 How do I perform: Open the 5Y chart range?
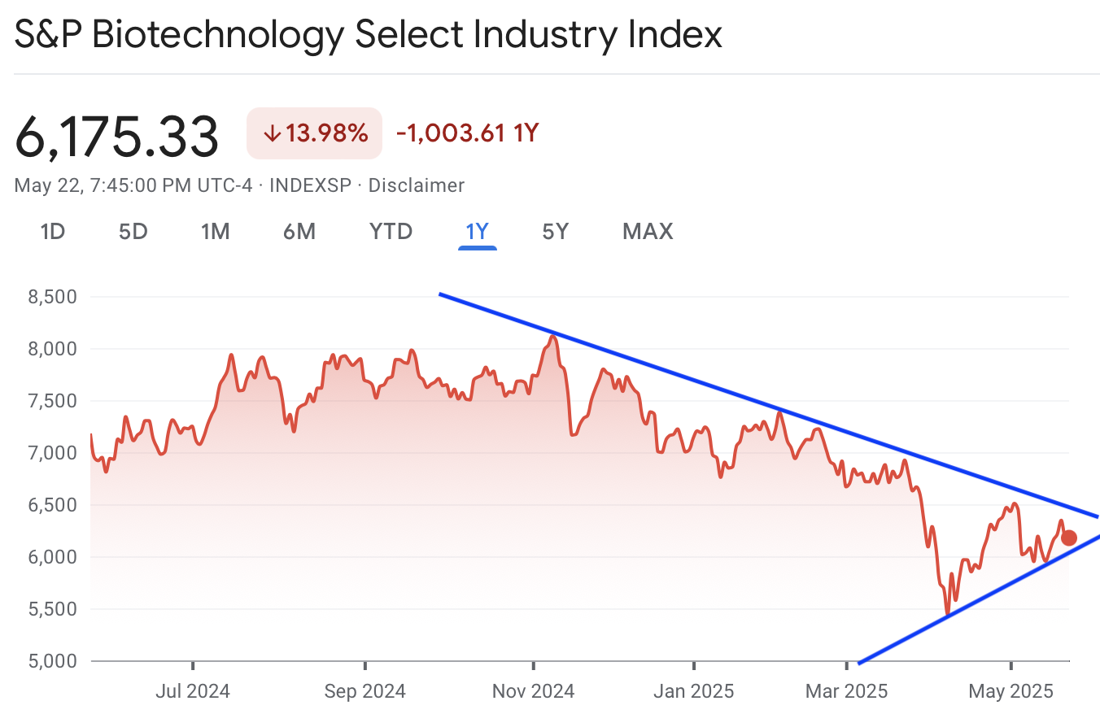point(556,232)
